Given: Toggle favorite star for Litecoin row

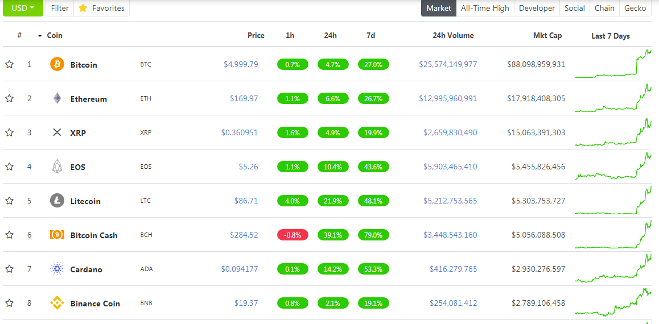Looking at the screenshot, I should [x=9, y=201].
